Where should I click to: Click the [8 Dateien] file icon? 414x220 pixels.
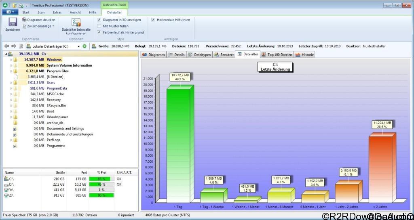click(15, 77)
